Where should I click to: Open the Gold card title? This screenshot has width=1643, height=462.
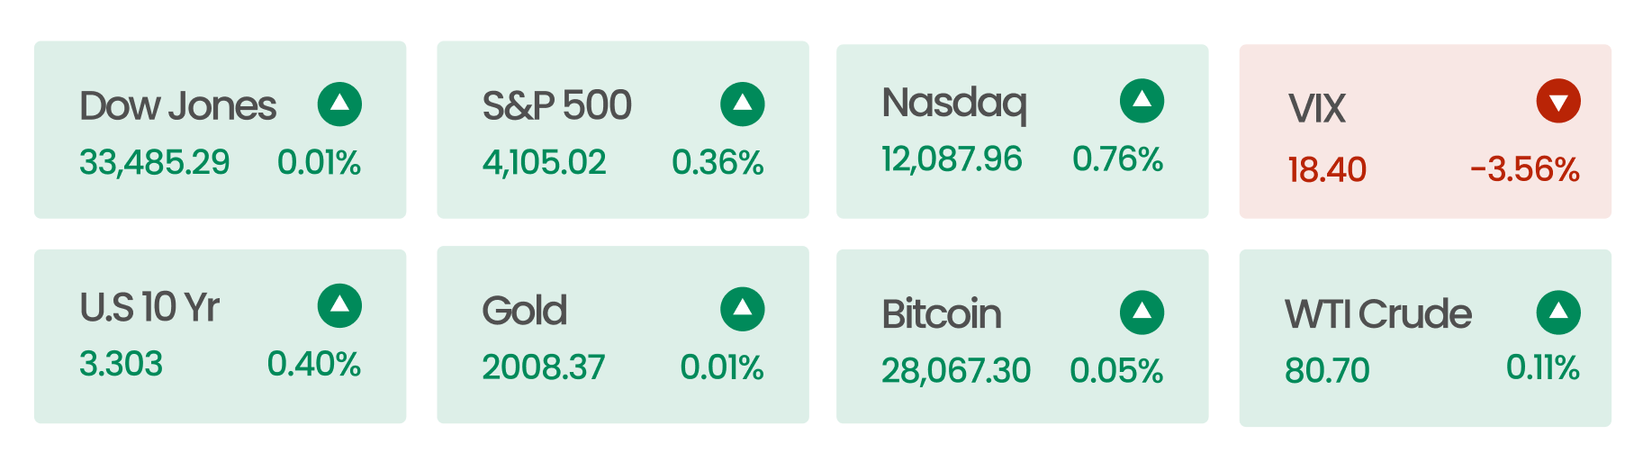(x=525, y=311)
